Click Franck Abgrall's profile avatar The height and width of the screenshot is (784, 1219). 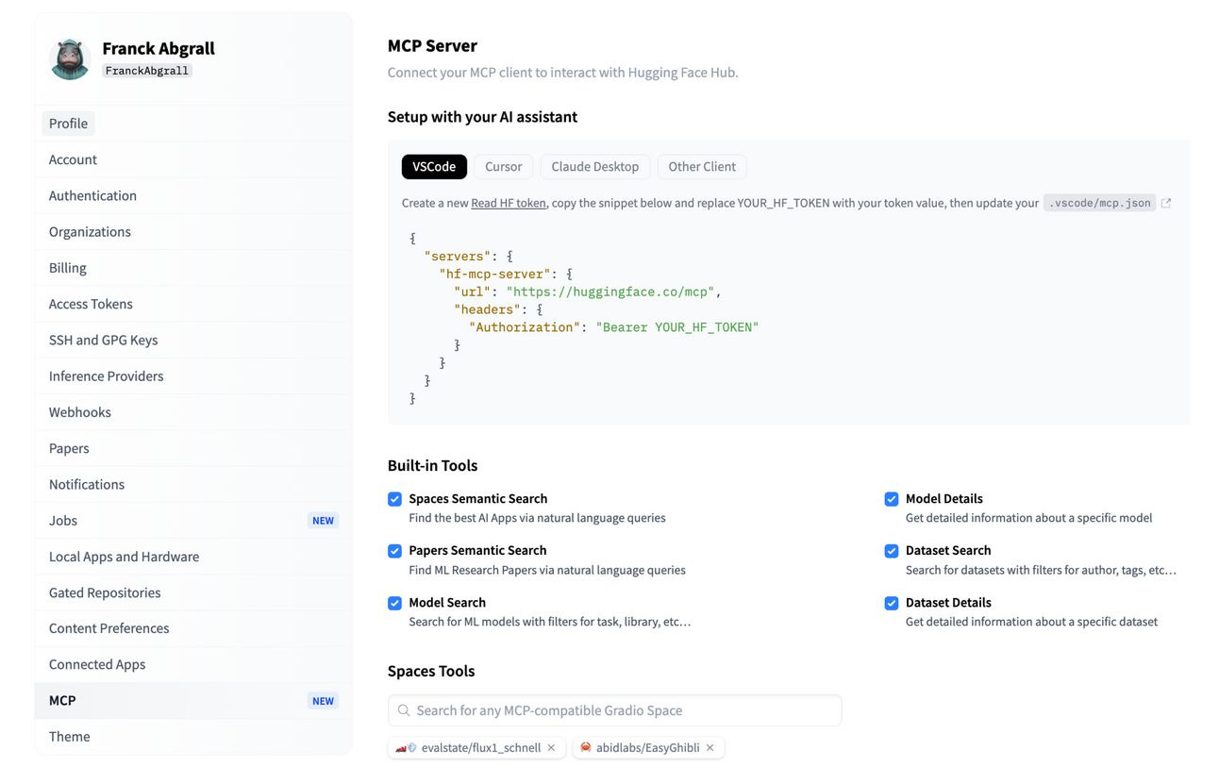coord(69,58)
